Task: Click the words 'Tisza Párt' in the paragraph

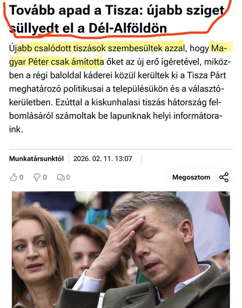Action: pos(206,76)
